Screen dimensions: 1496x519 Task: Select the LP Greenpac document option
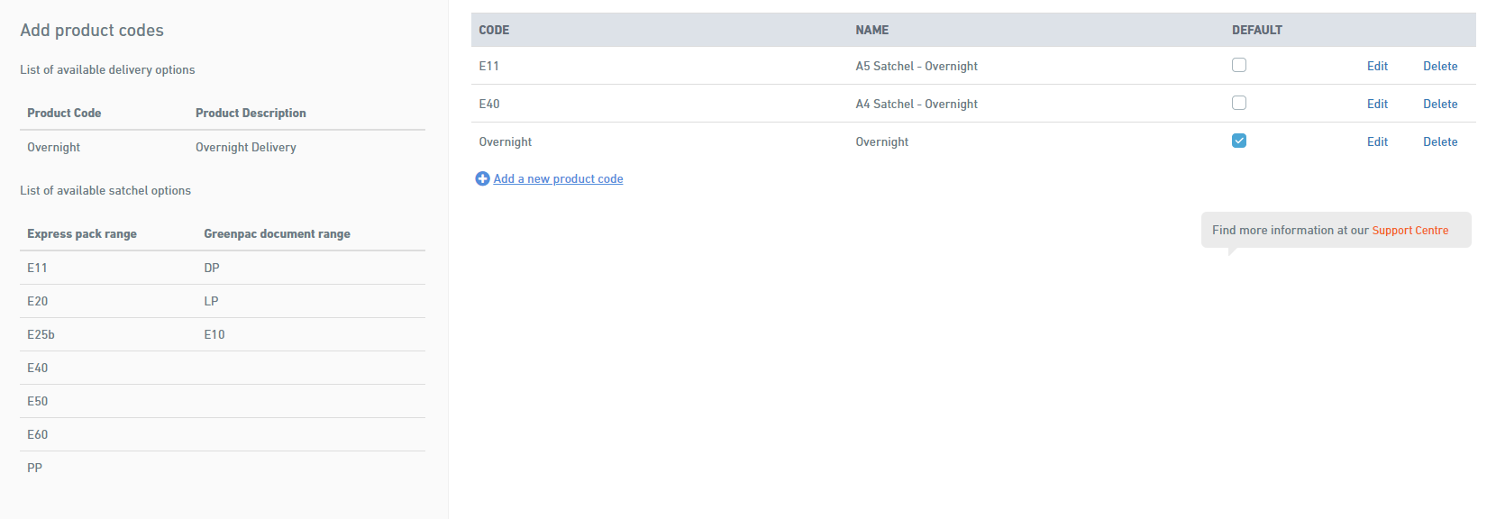coord(211,301)
